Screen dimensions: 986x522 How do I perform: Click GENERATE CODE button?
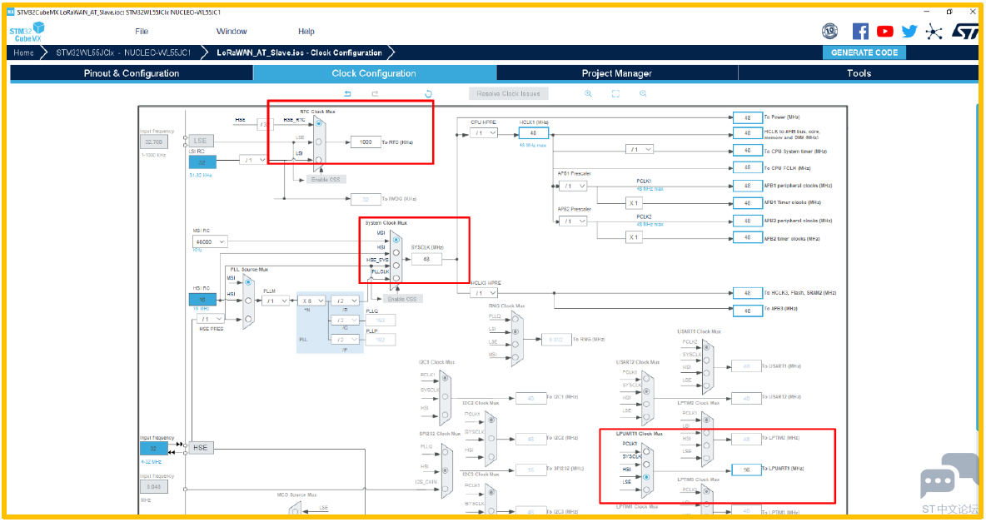click(x=864, y=52)
